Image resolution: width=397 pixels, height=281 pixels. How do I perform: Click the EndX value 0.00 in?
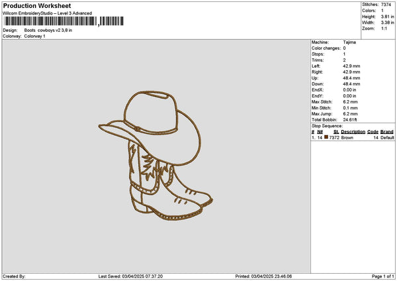(349, 89)
